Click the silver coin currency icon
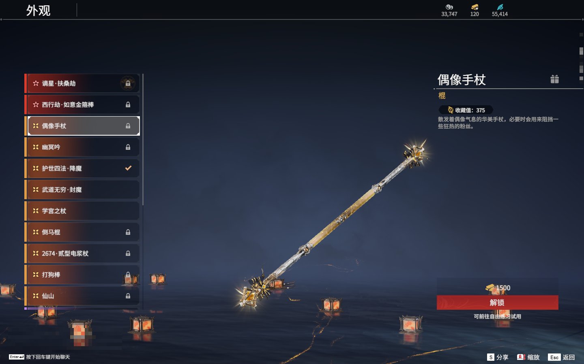The height and width of the screenshot is (364, 584). coord(449,7)
